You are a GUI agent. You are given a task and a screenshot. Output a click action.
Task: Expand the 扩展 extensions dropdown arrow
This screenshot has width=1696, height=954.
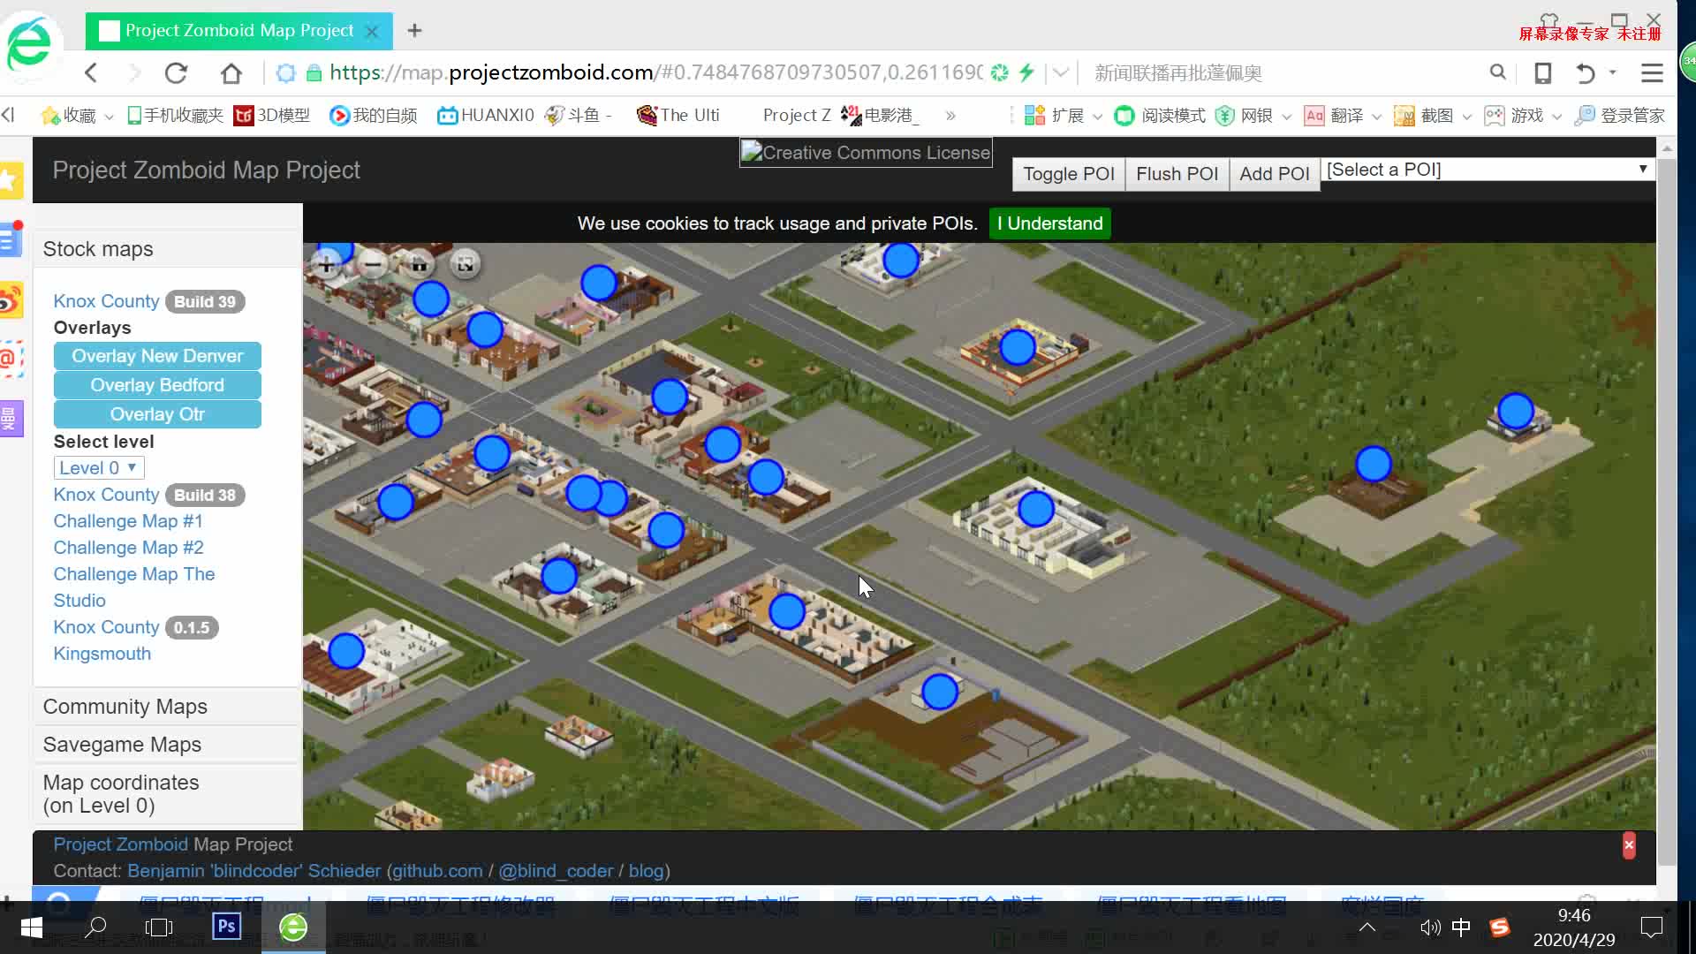[x=1097, y=117]
